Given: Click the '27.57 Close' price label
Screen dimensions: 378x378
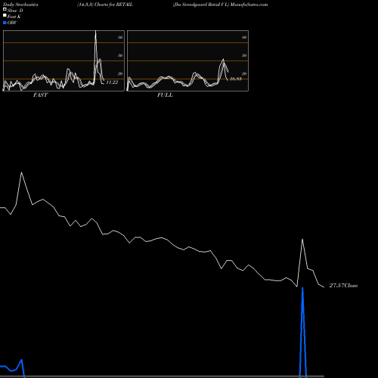Looking at the screenshot, I should click(x=343, y=286).
